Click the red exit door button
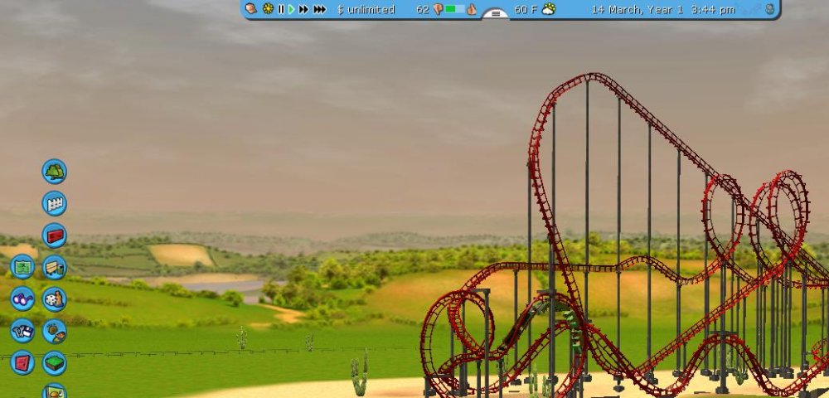Viewport: 829px width, 398px height. point(22,362)
